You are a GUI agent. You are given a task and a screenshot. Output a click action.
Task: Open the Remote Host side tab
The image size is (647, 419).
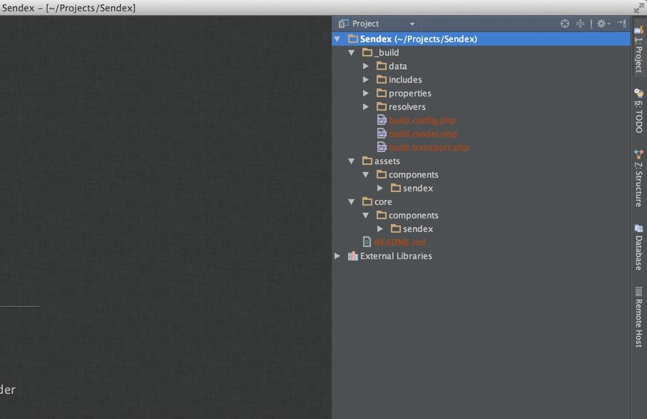pyautogui.click(x=638, y=317)
